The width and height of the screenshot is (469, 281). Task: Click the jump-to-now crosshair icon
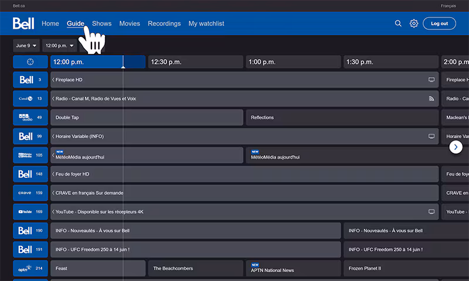click(30, 62)
